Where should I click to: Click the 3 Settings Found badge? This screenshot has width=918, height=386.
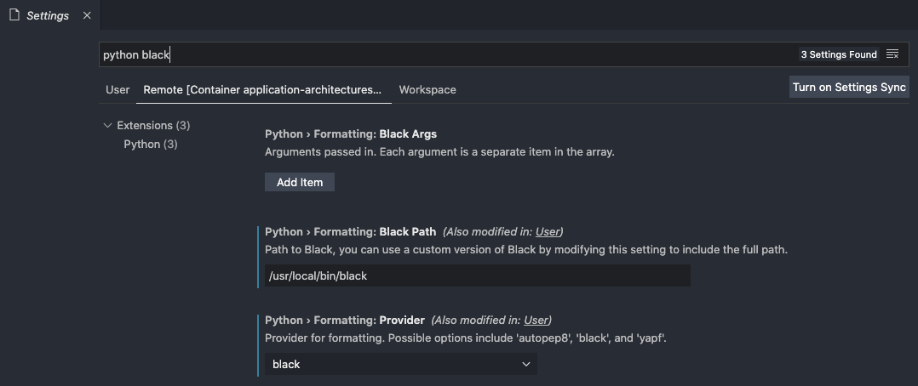pos(838,54)
